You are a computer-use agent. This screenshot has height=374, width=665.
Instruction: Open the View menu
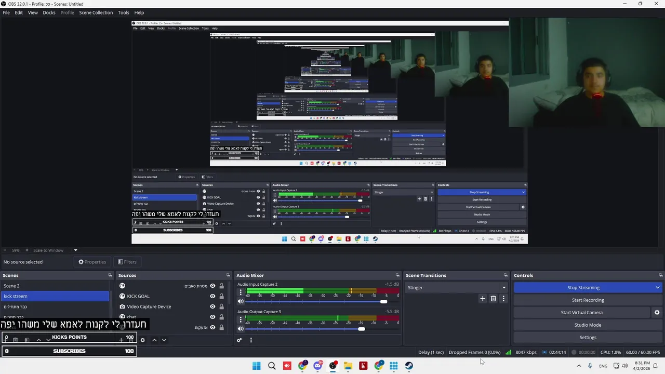33,12
